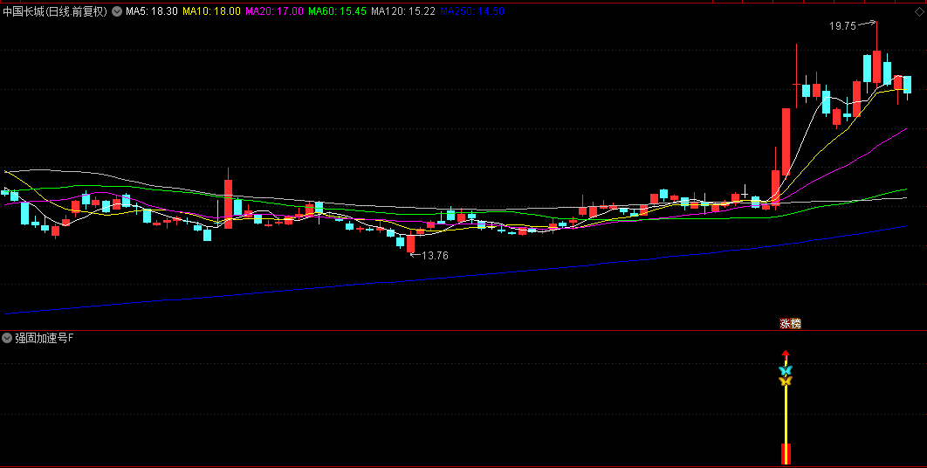The width and height of the screenshot is (927, 468).
Task: Click the diamond icon at top-right corner
Action: [x=919, y=12]
